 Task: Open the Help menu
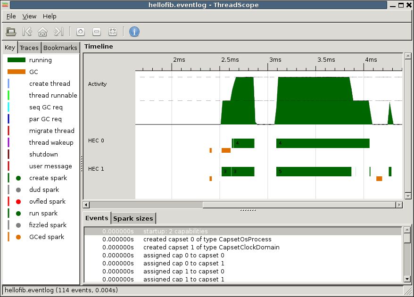point(50,16)
